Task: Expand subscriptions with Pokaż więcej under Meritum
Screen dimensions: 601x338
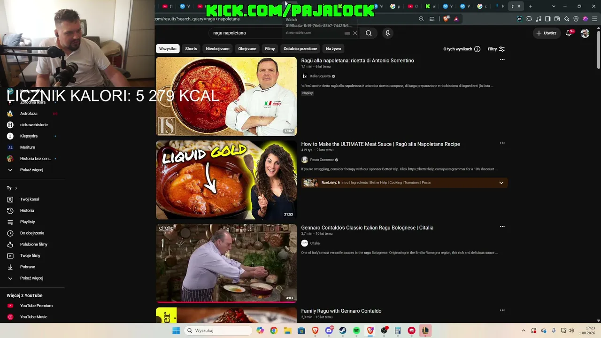Action: (x=32, y=170)
